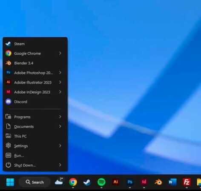Choose the Run... menu entry
The width and height of the screenshot is (201, 191).
pyautogui.click(x=35, y=155)
